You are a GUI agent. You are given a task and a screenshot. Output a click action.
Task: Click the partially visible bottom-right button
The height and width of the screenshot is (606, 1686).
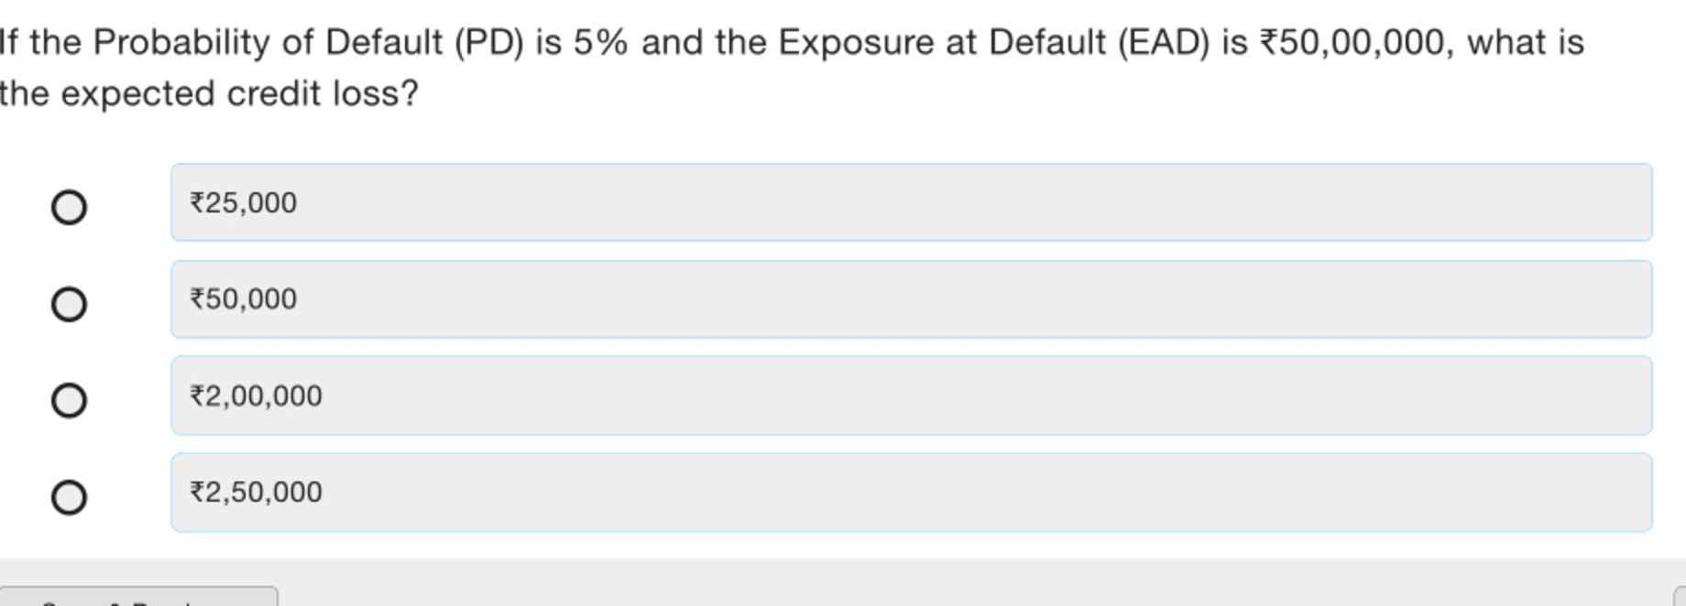pyautogui.click(x=1680, y=597)
